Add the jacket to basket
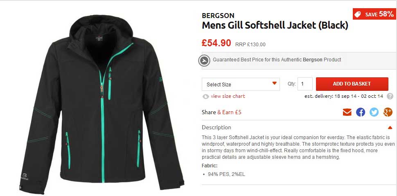 [x=352, y=84]
